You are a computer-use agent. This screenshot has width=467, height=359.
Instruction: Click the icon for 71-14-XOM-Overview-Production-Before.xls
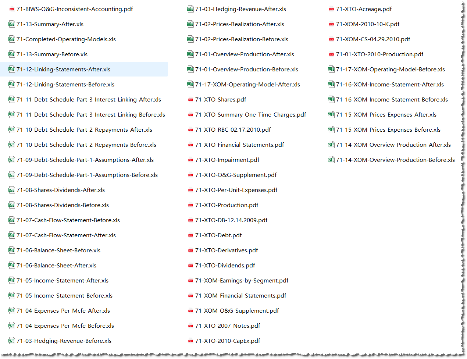[x=331, y=160]
